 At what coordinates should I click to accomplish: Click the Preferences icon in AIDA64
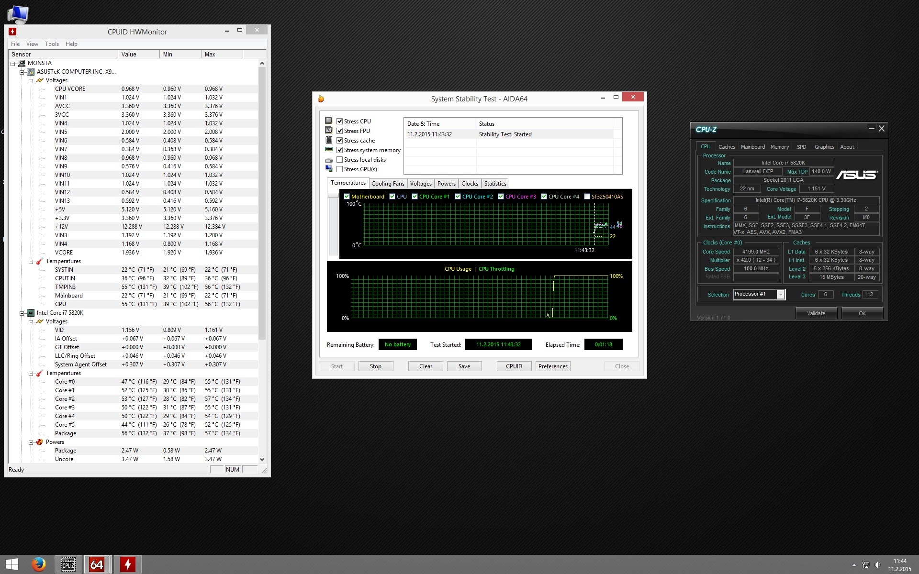552,366
